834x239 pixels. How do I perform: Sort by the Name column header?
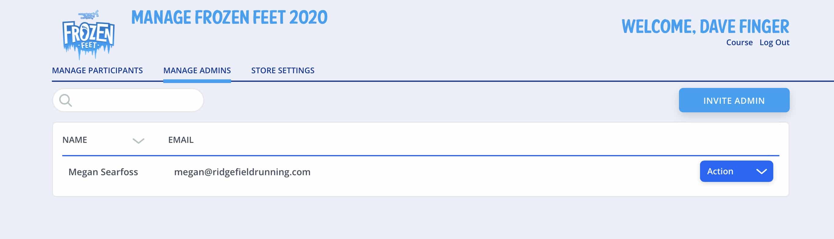[75, 140]
